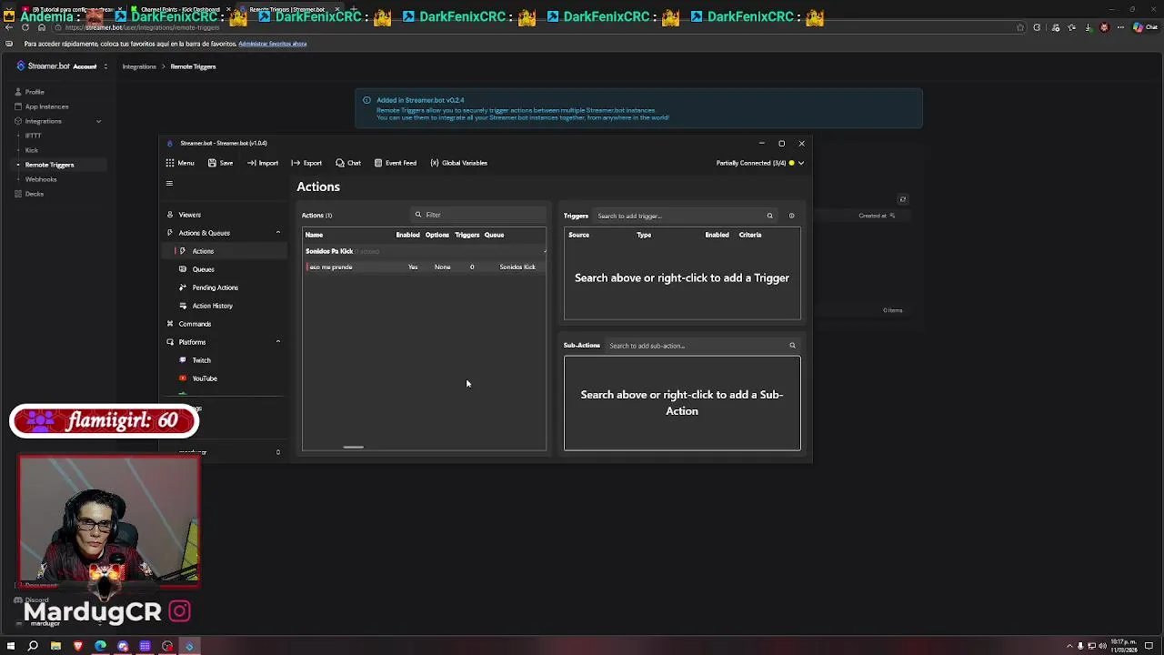Select Viewers in the Streamer.bot sidebar
Viewport: 1164px width, 655px height.
[225, 215]
